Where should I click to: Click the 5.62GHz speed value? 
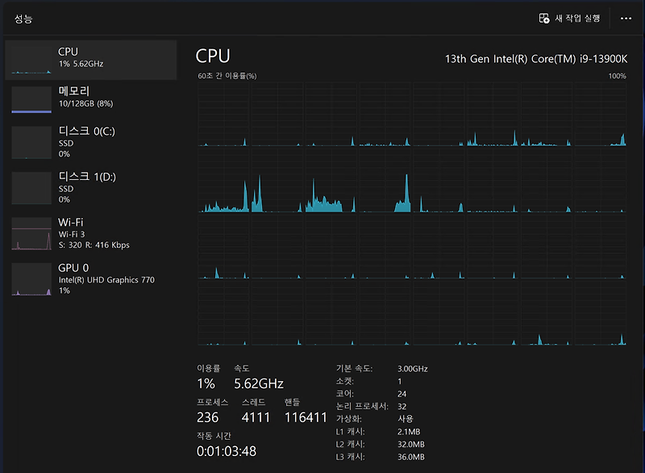coord(259,383)
